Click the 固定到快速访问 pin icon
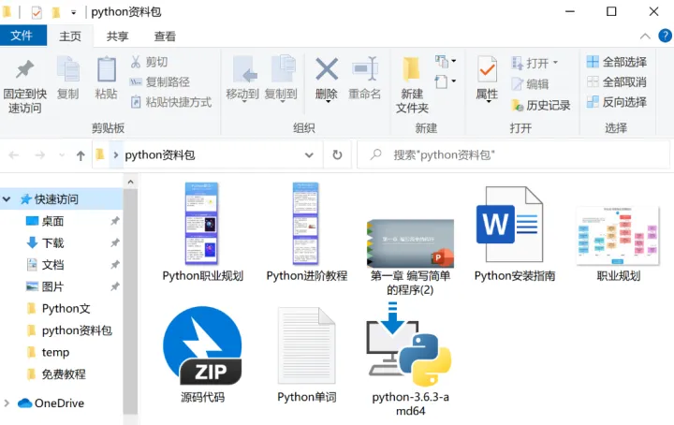Image resolution: width=674 pixels, height=425 pixels. pos(24,69)
